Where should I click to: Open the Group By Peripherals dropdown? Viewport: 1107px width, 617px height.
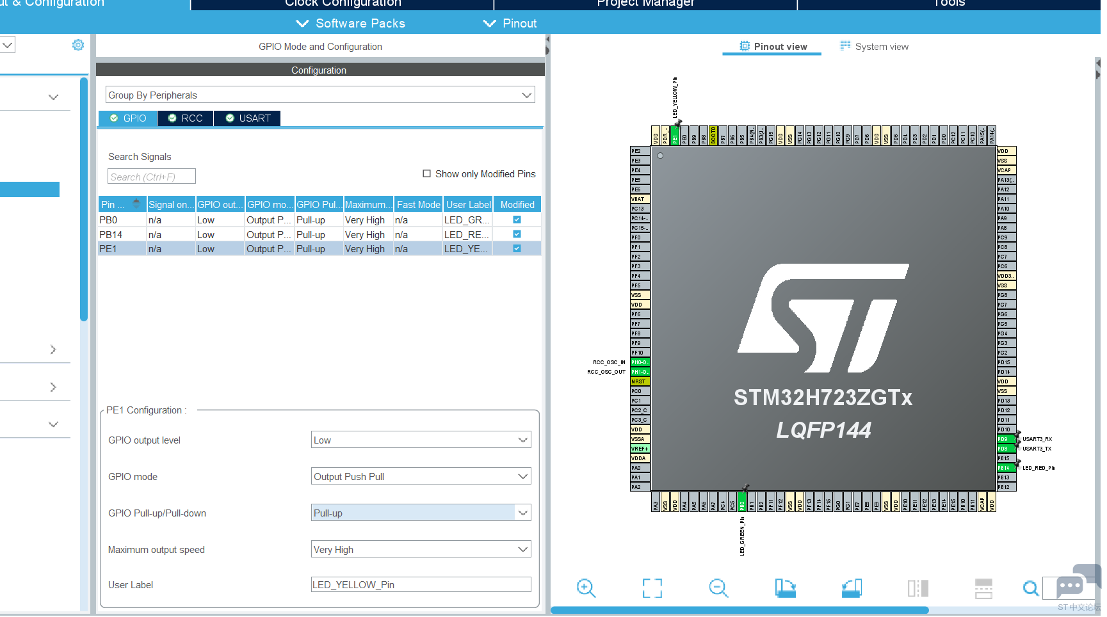320,95
